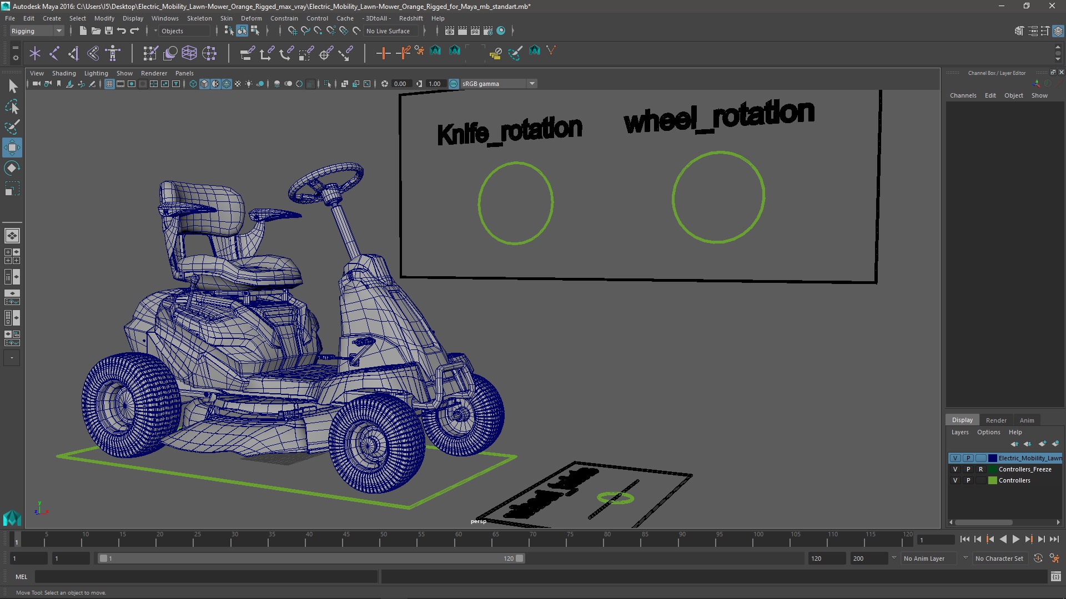Image resolution: width=1066 pixels, height=599 pixels.
Task: Open the viewport Shading menu
Action: click(x=64, y=73)
